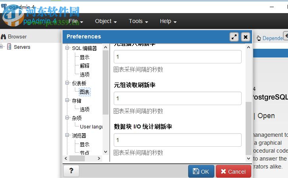288x178 pixels.
Task: Click the Browser panel title
Action: tap(17, 36)
